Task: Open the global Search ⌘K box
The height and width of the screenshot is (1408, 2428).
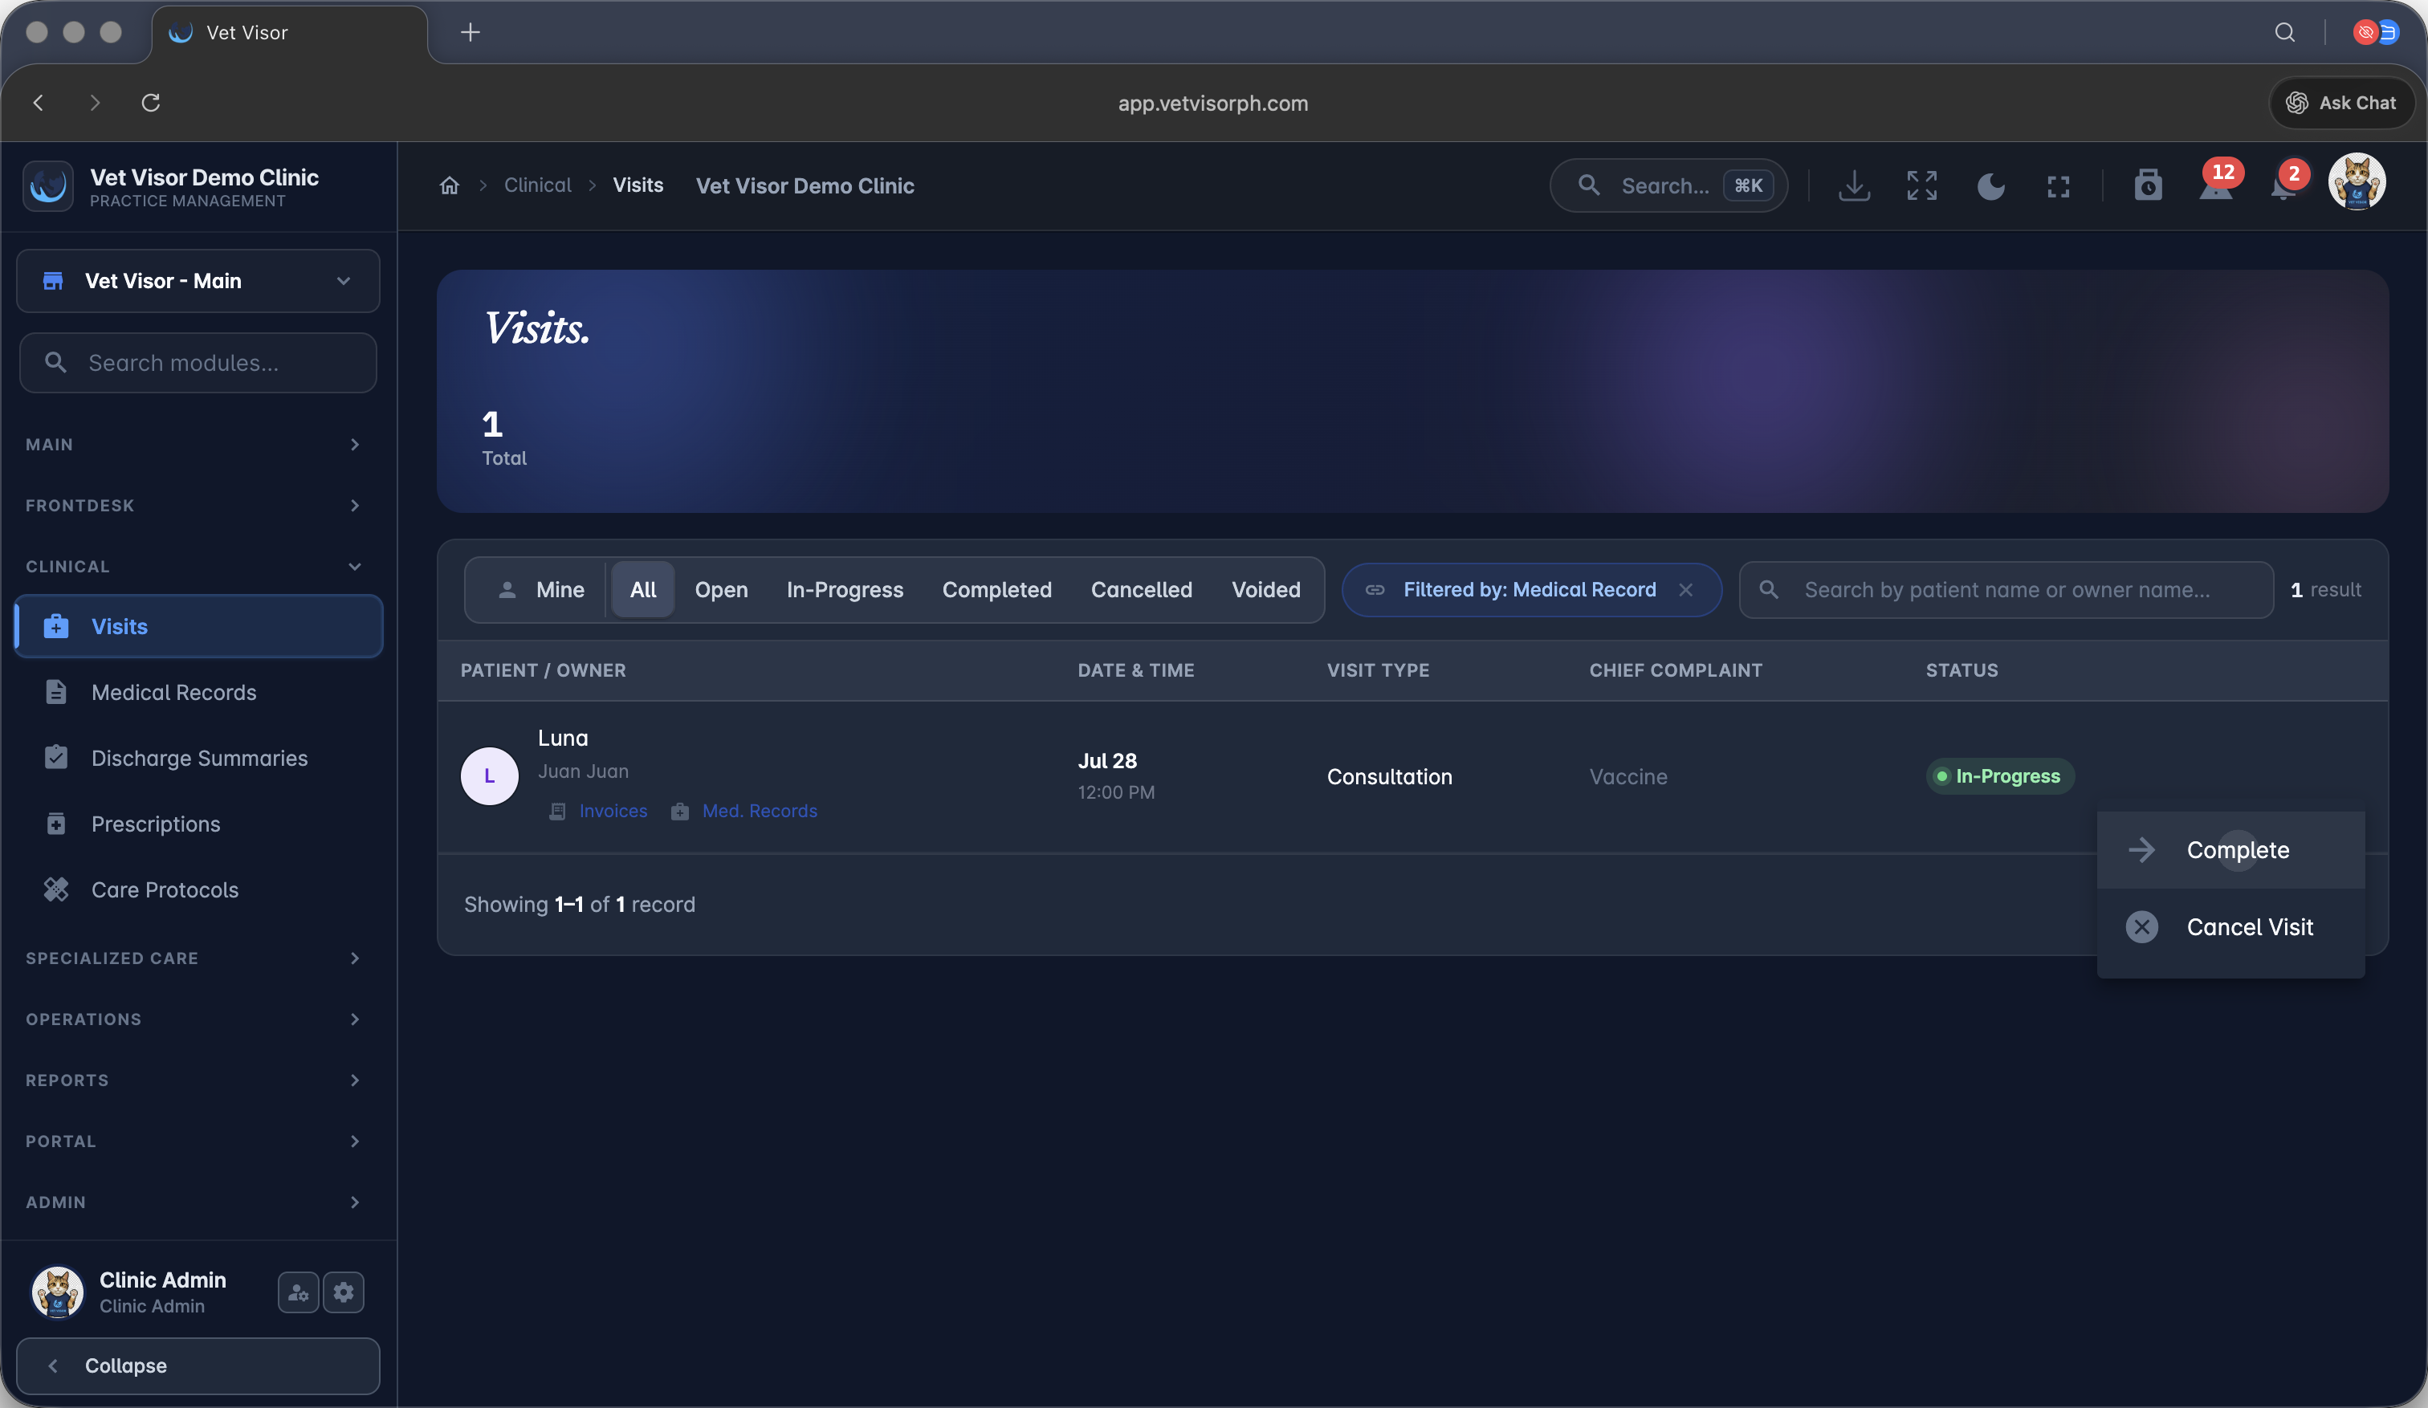Action: [x=1668, y=185]
